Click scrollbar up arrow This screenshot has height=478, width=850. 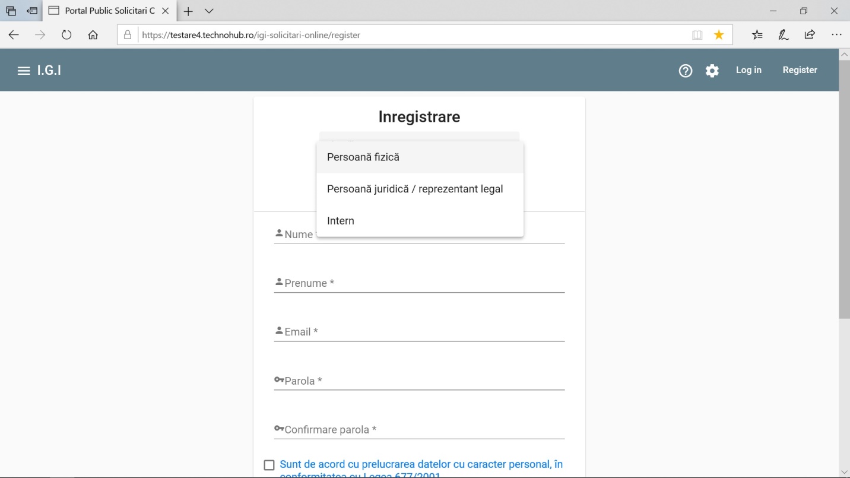tap(844, 54)
